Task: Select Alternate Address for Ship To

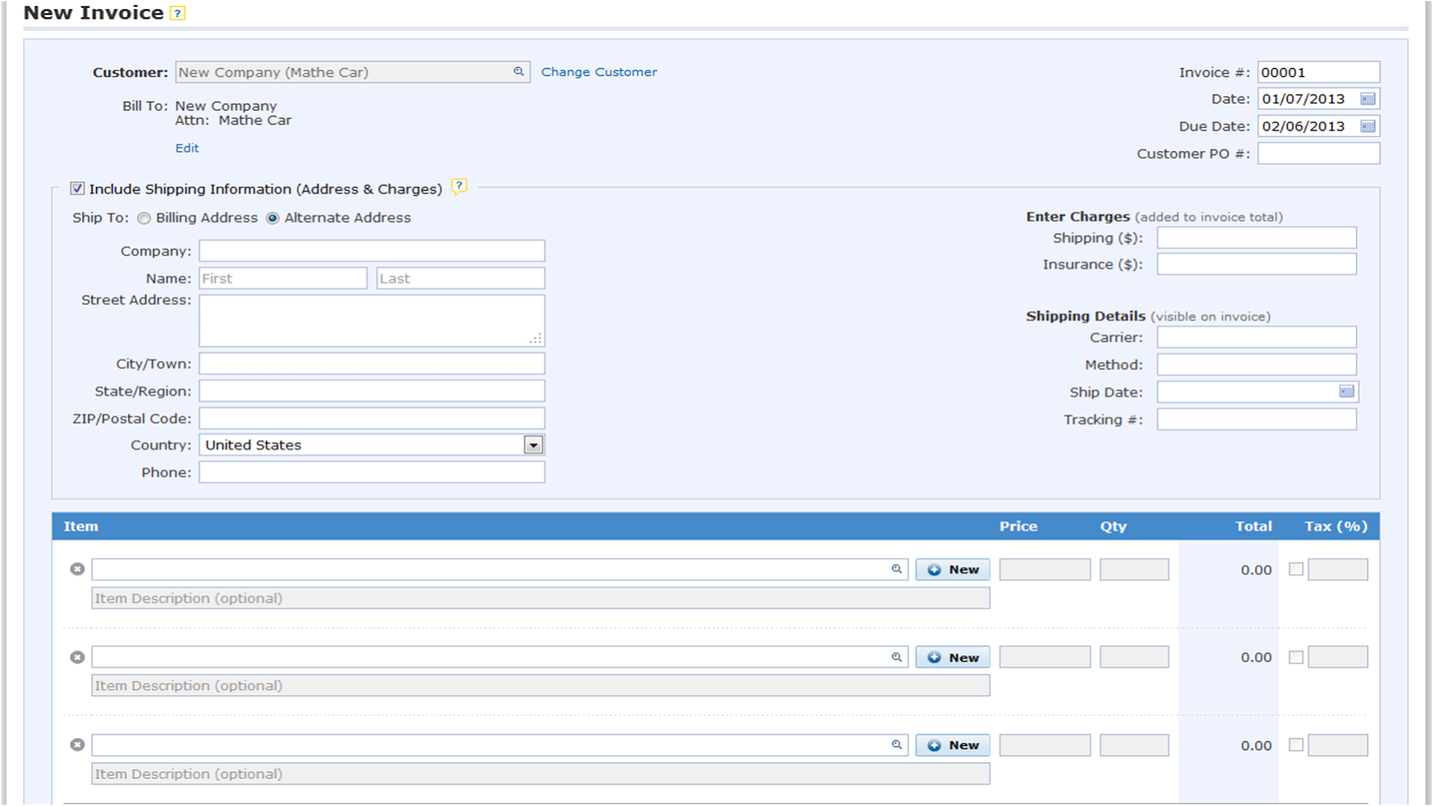Action: 272,217
